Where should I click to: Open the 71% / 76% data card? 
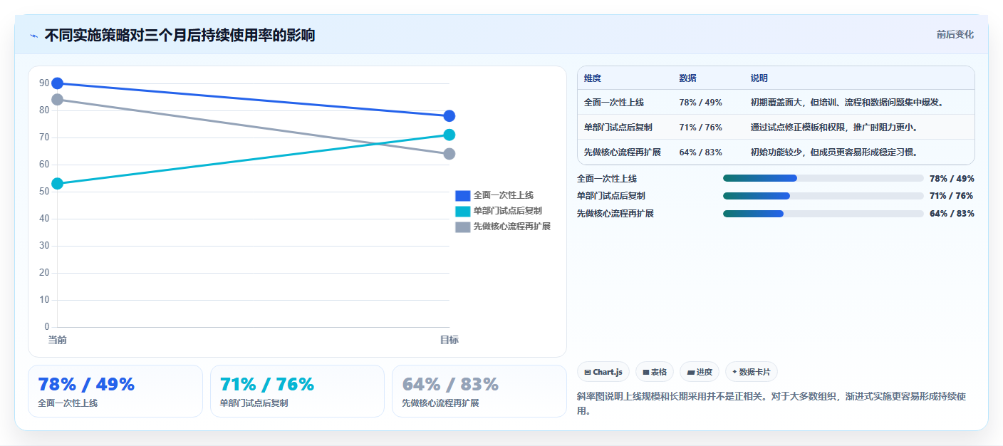click(x=297, y=391)
